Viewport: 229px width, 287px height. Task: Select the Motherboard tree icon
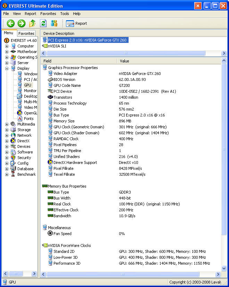click(13, 52)
